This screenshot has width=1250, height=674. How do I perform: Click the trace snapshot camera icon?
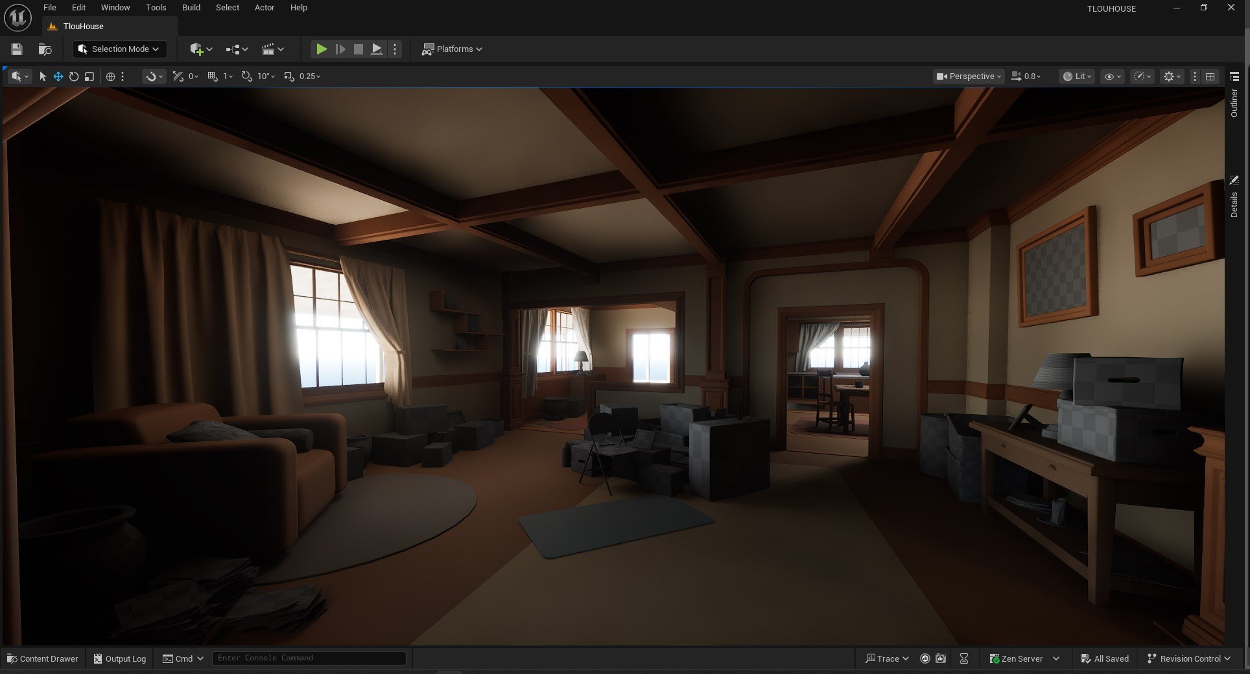[x=941, y=658]
